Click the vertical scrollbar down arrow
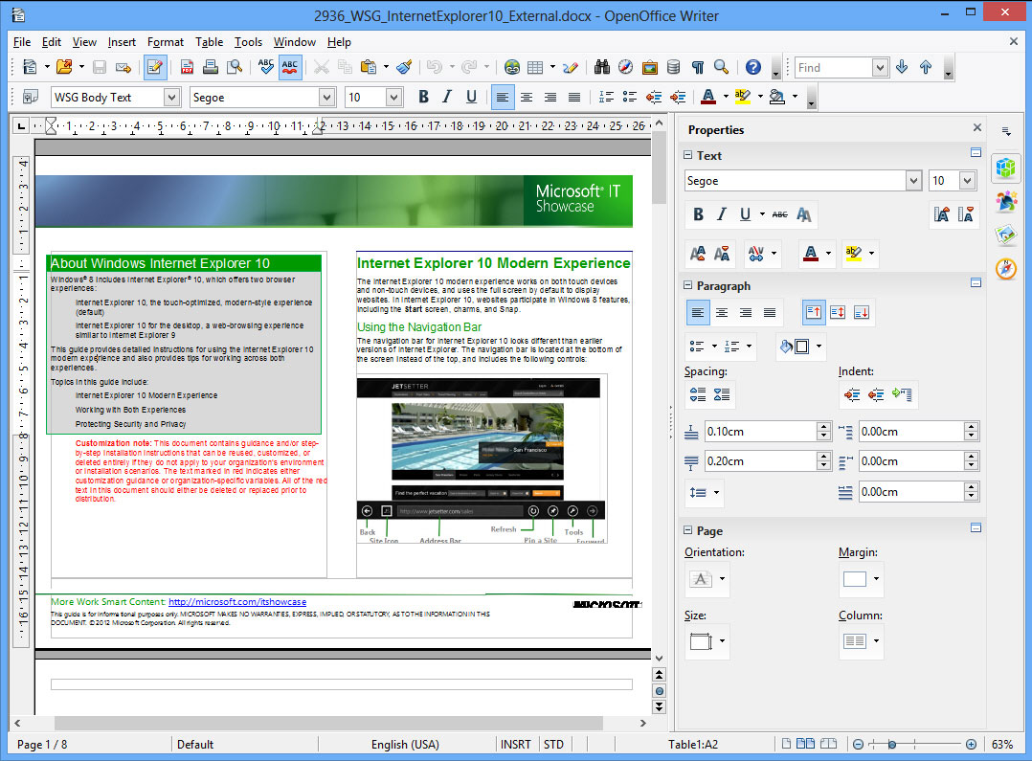Viewport: 1032px width, 761px height. 659,658
